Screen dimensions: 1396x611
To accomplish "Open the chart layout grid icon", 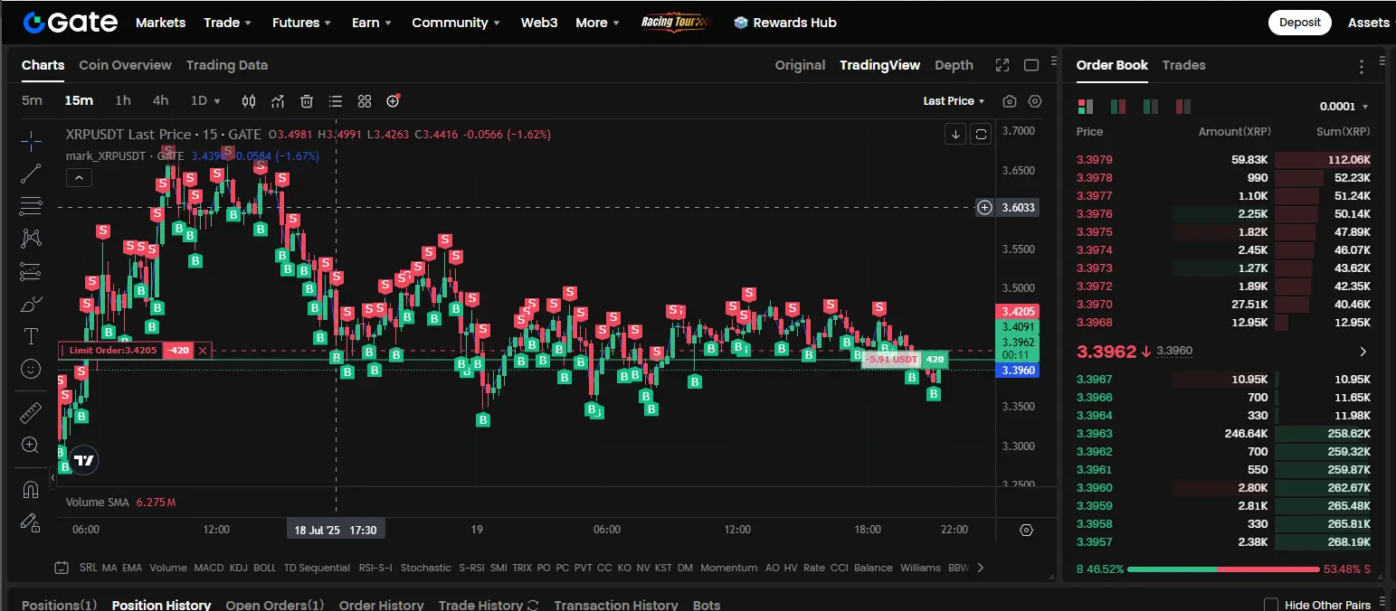I will click(365, 101).
